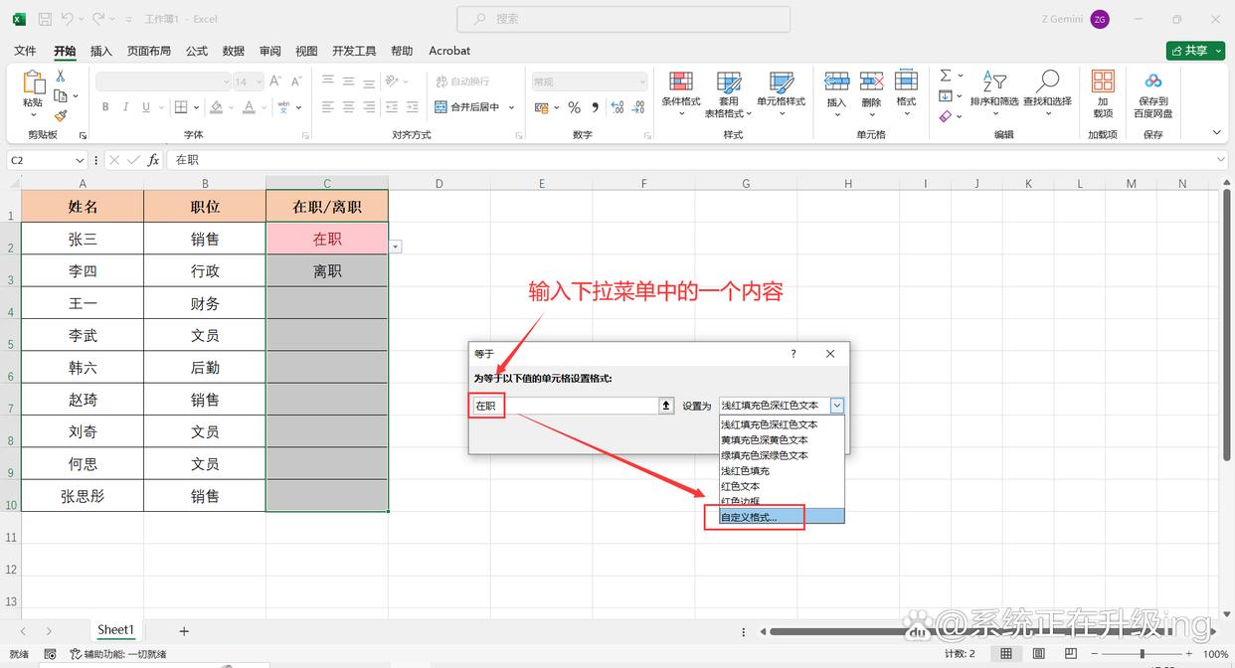The height and width of the screenshot is (668, 1235).
Task: Switch to the Developer (开发工具) tab
Action: click(x=354, y=51)
